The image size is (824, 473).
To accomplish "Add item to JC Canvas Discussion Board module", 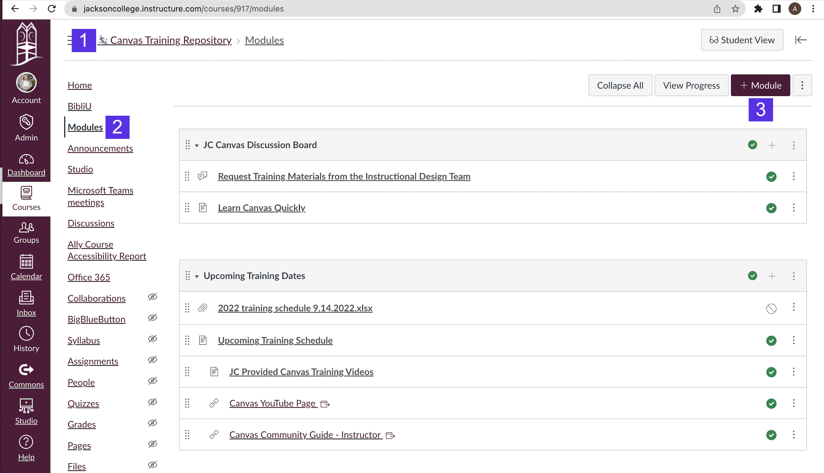I will 772,145.
